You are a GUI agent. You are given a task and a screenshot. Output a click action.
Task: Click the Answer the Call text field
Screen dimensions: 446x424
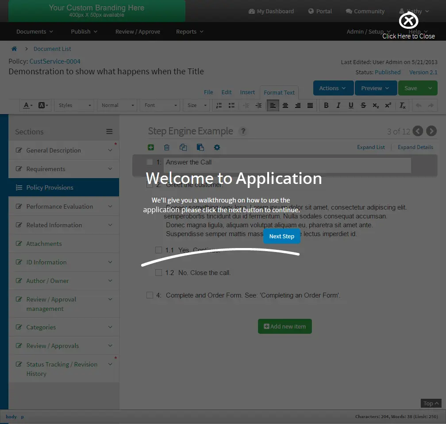[x=287, y=165]
